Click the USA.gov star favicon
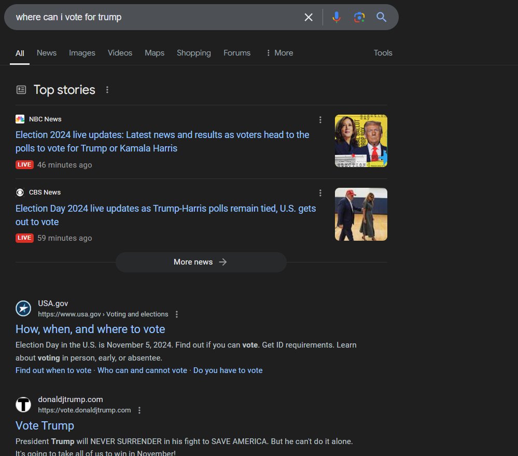 (23, 308)
